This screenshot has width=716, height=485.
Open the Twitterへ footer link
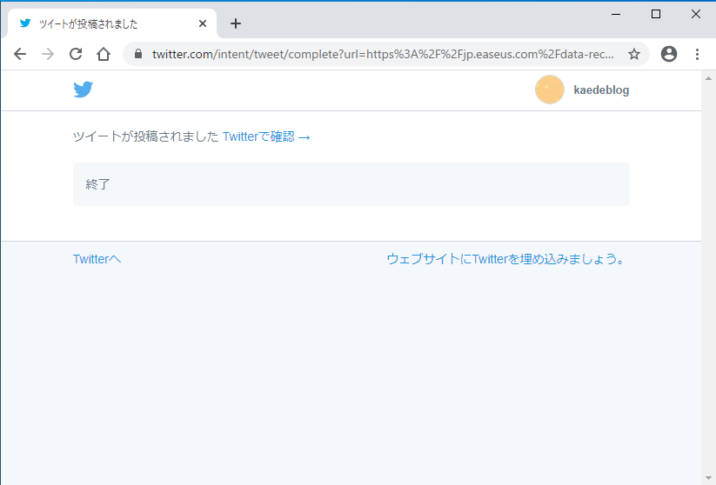(x=97, y=259)
